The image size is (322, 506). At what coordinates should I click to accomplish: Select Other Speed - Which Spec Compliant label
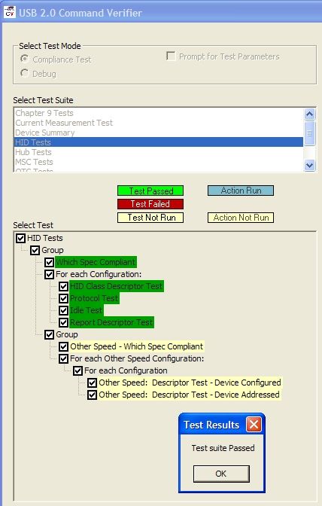pos(137,346)
